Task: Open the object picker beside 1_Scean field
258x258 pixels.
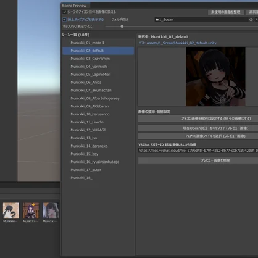Action: pos(251,20)
